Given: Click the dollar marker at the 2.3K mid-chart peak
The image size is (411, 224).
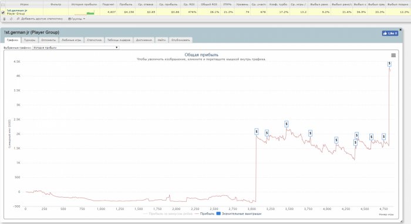Looking at the screenshot, I should point(287,124).
